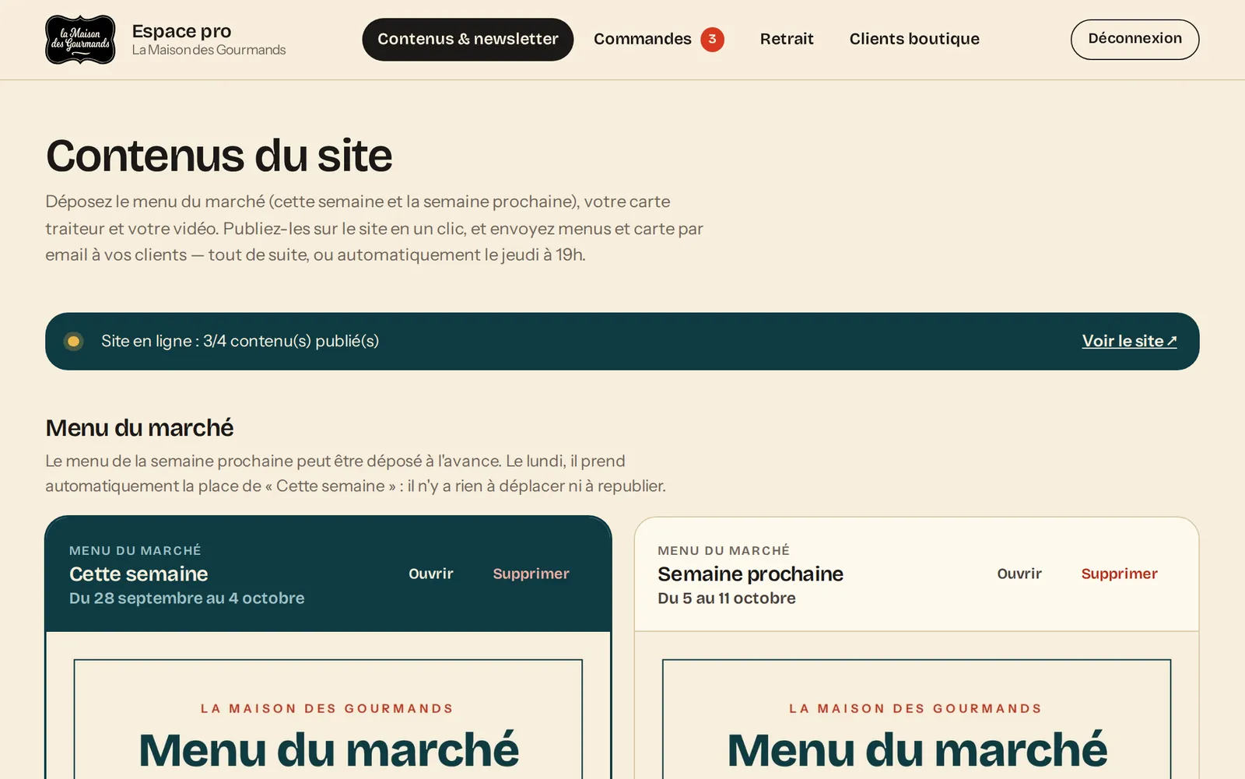Image resolution: width=1245 pixels, height=779 pixels.
Task: Click the Contenus du site heading
Action: tap(219, 156)
